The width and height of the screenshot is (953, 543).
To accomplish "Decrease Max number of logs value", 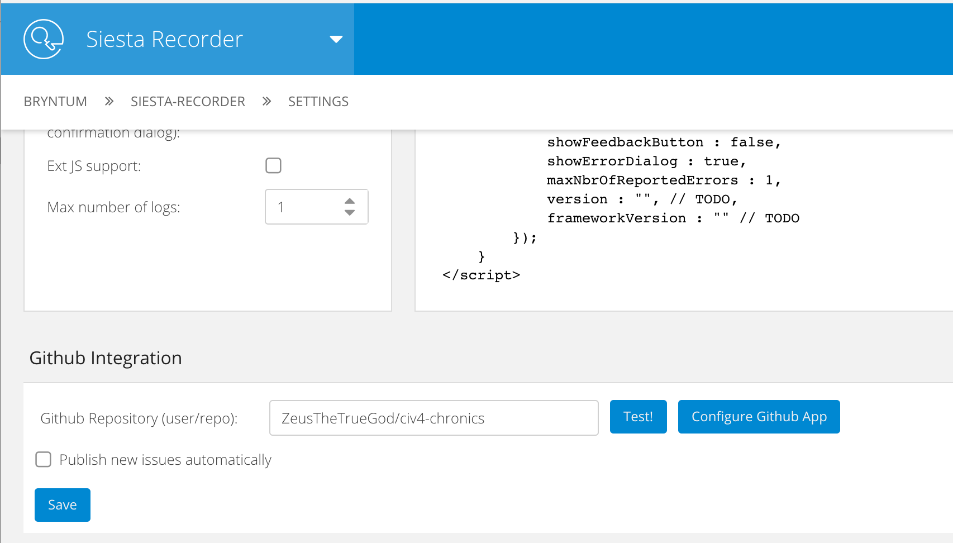I will 350,212.
